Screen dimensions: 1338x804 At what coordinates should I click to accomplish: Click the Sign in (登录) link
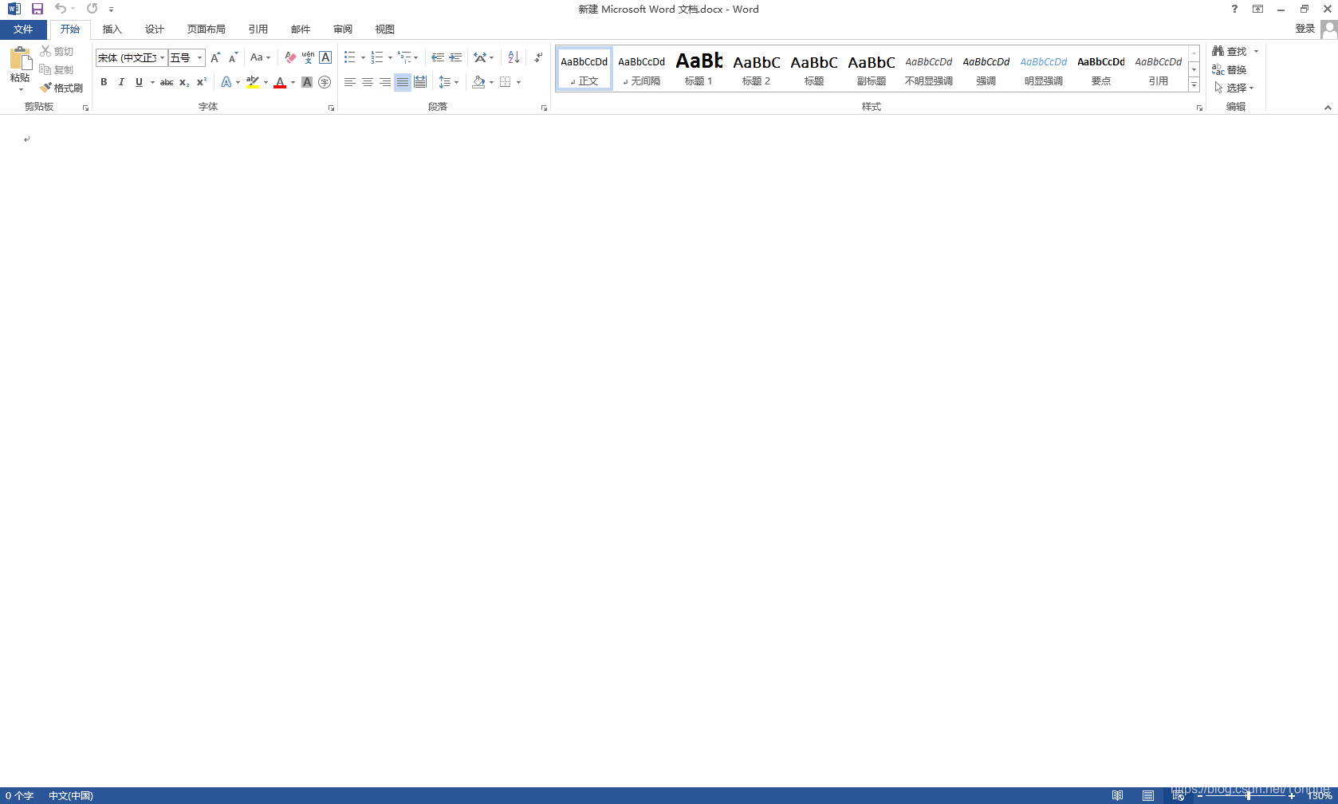click(1305, 29)
